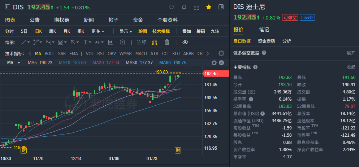Click the zoom-in magnifier icon
Viewport: 359px width, 167px height.
coord(123,42)
